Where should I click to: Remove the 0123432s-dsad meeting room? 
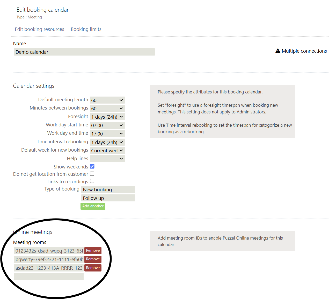(93, 251)
